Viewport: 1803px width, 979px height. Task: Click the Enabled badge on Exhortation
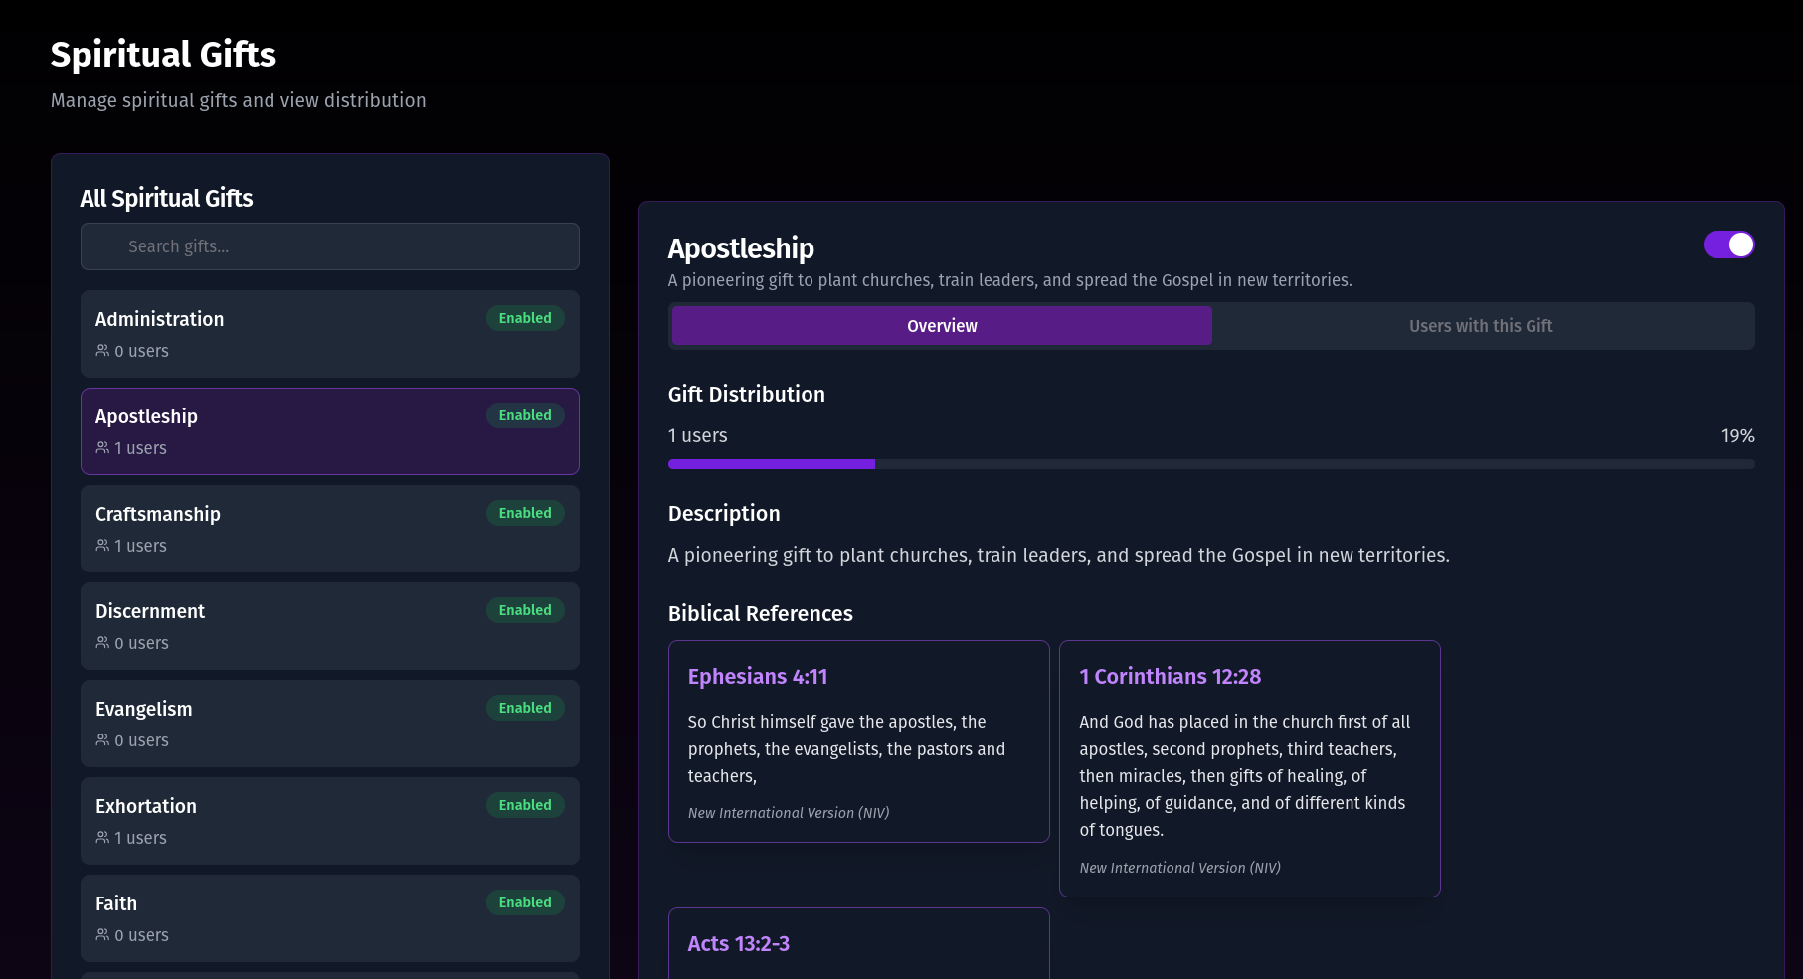(x=525, y=805)
